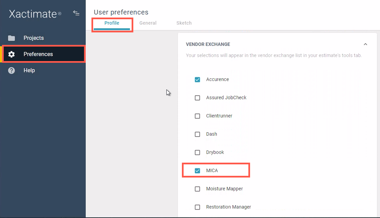This screenshot has height=218, width=380.
Task: Click the 'MICA' label
Action: point(212,170)
